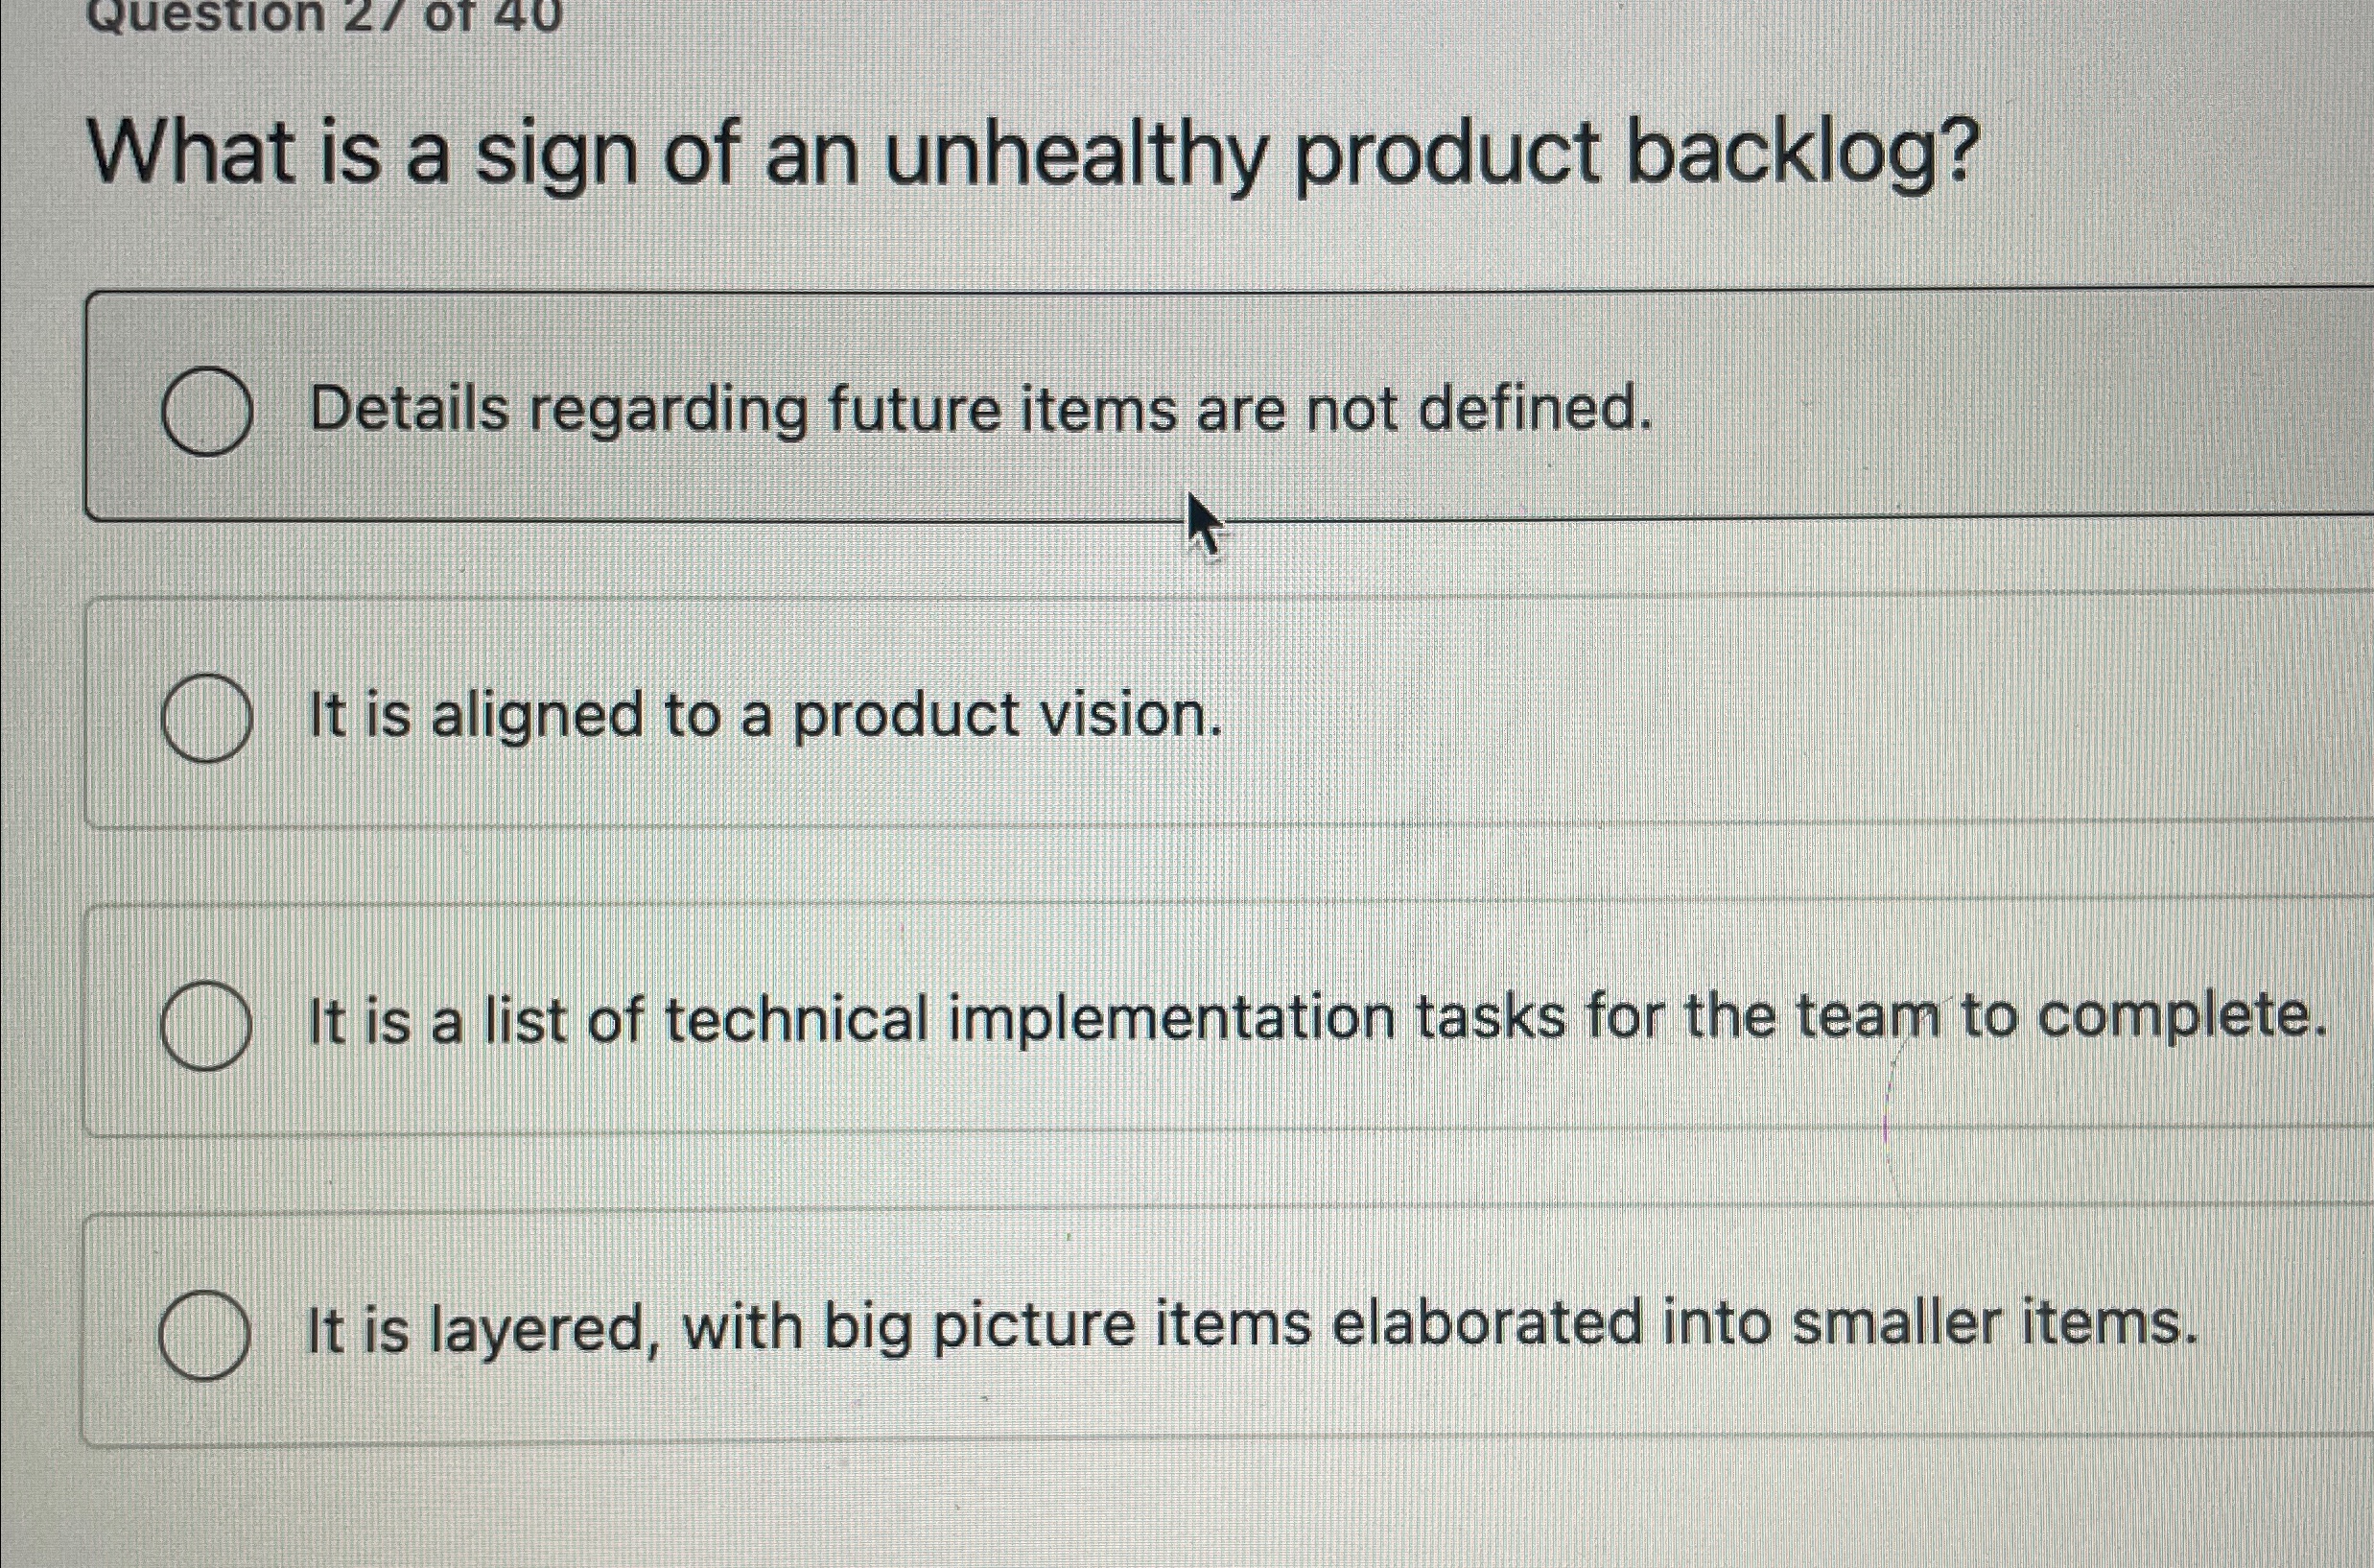
Task: Click the answer about undefined future item details
Action: pos(880,410)
